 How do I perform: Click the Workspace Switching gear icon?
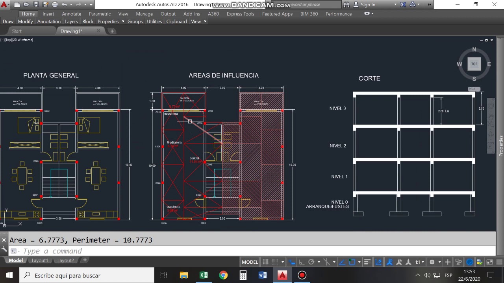click(x=432, y=262)
